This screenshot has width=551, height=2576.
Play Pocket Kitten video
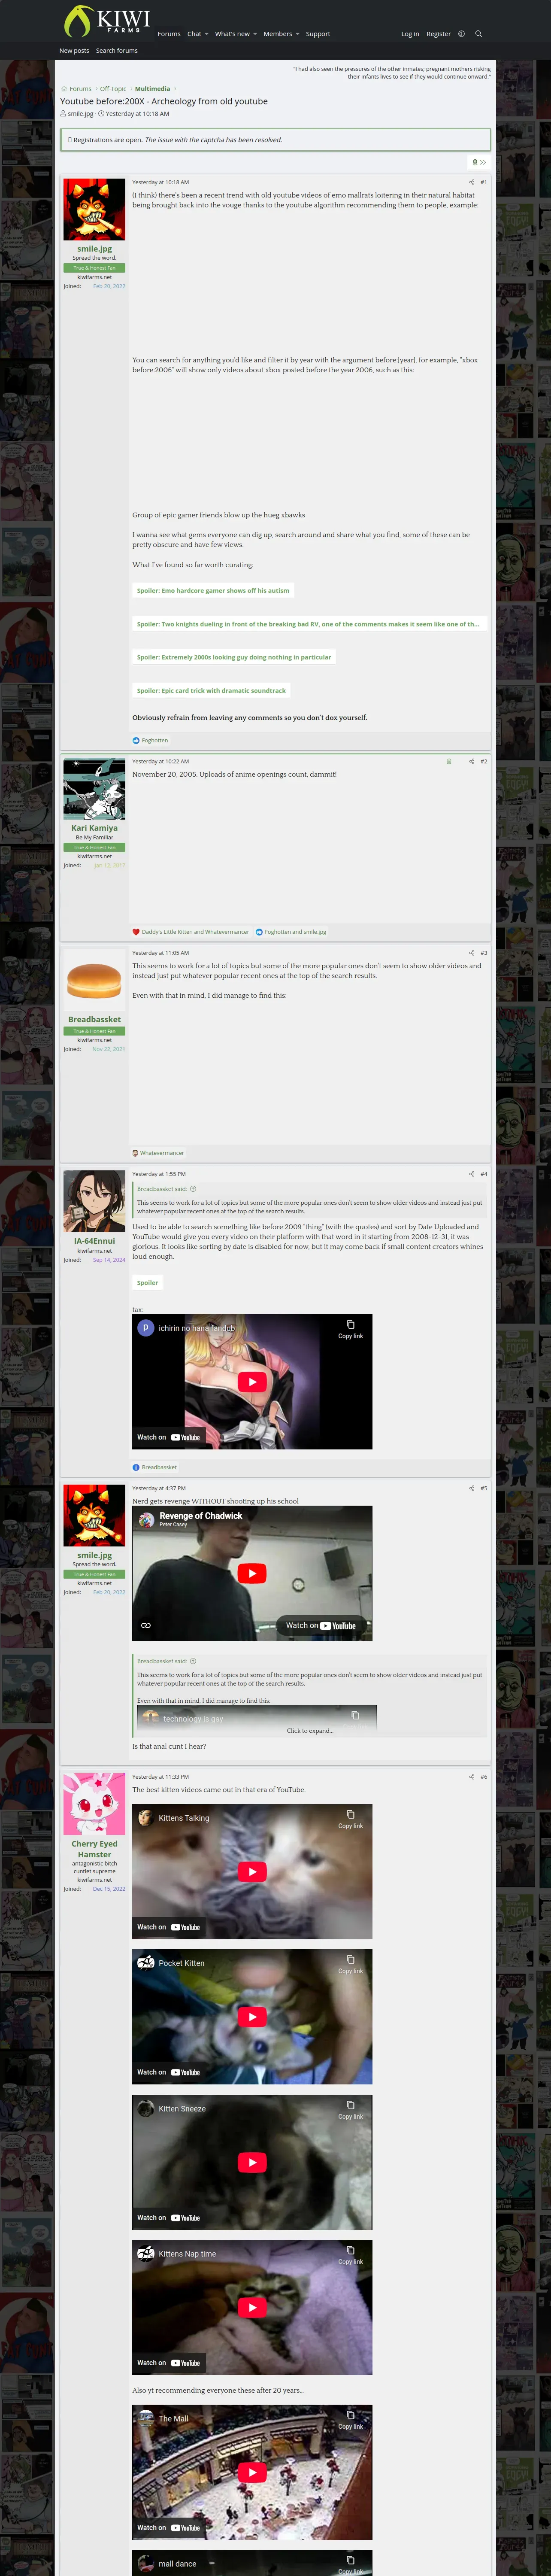[x=252, y=2017]
